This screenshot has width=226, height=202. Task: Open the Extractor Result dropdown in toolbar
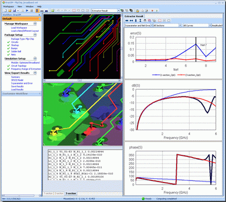pos(118,11)
